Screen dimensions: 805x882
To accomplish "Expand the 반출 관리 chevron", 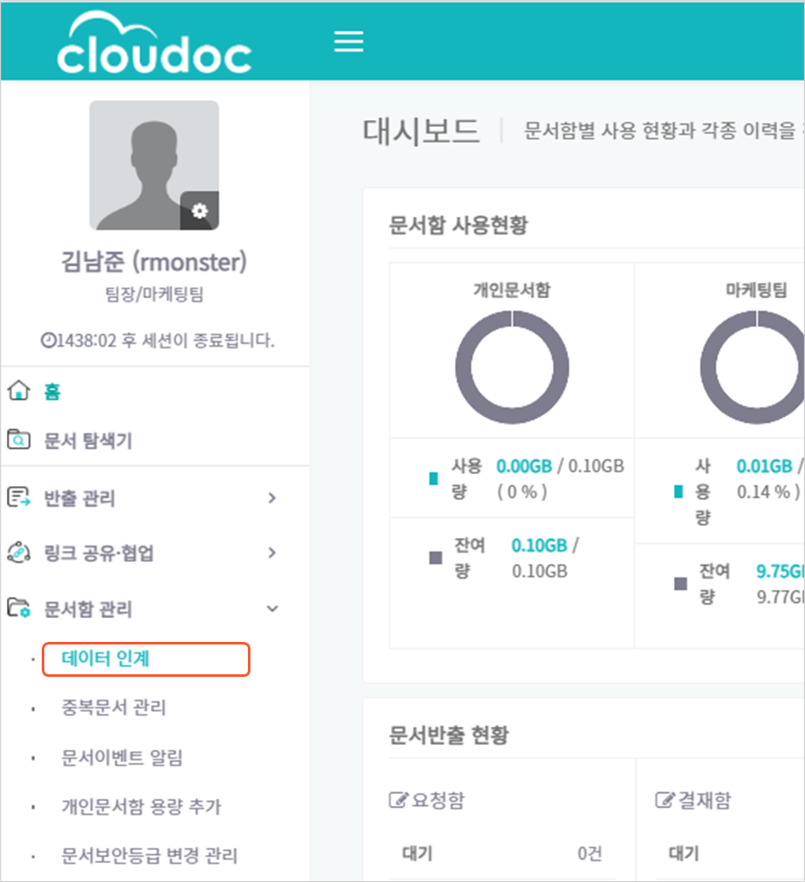I will click(x=273, y=498).
